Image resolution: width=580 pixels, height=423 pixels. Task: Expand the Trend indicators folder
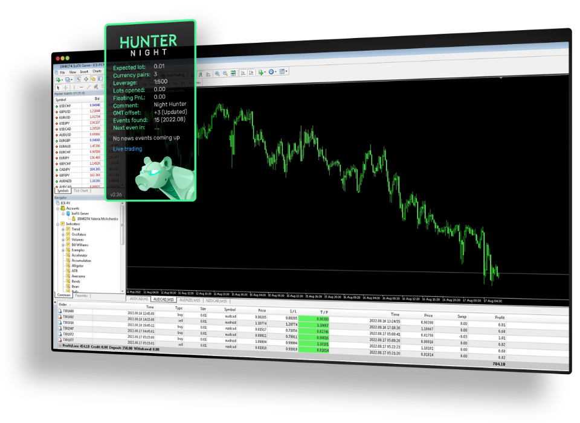coord(63,229)
